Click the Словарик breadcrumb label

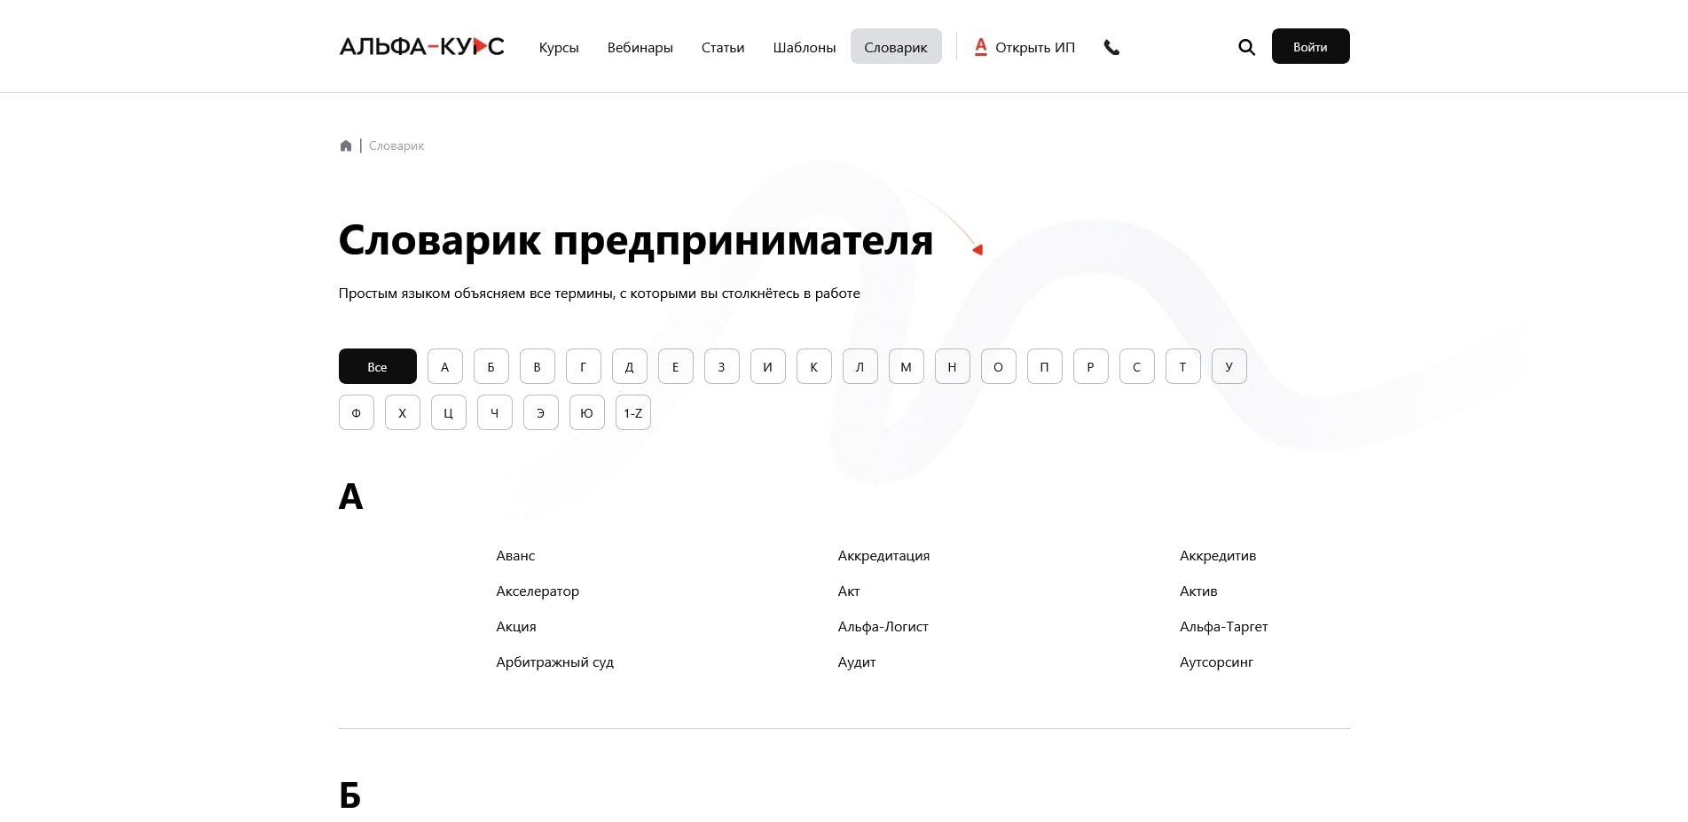point(396,145)
